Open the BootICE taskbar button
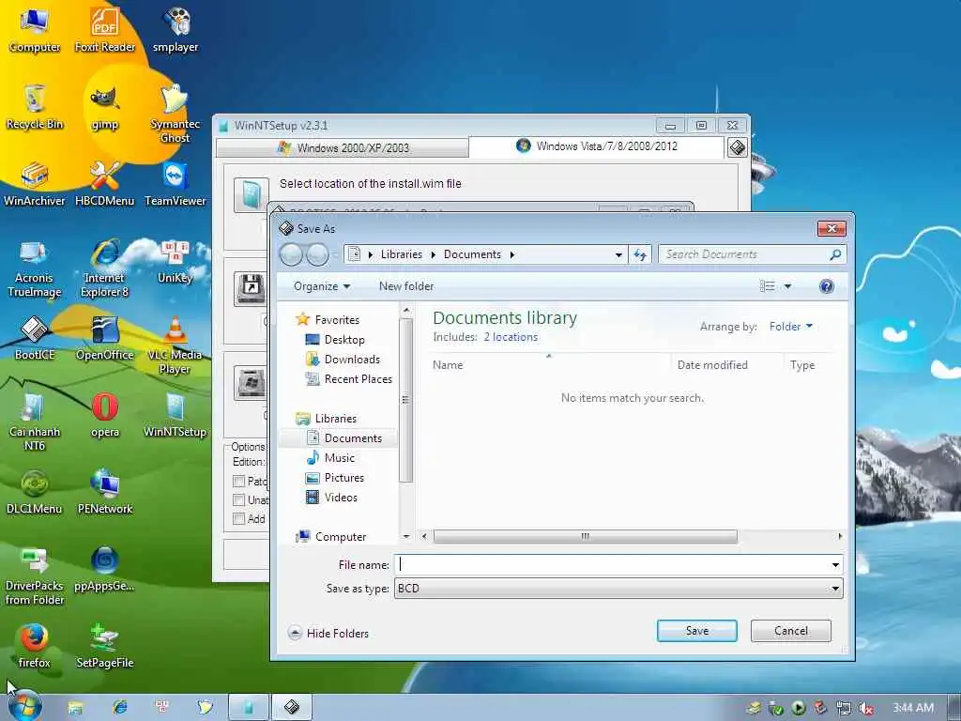961x721 pixels. click(292, 707)
